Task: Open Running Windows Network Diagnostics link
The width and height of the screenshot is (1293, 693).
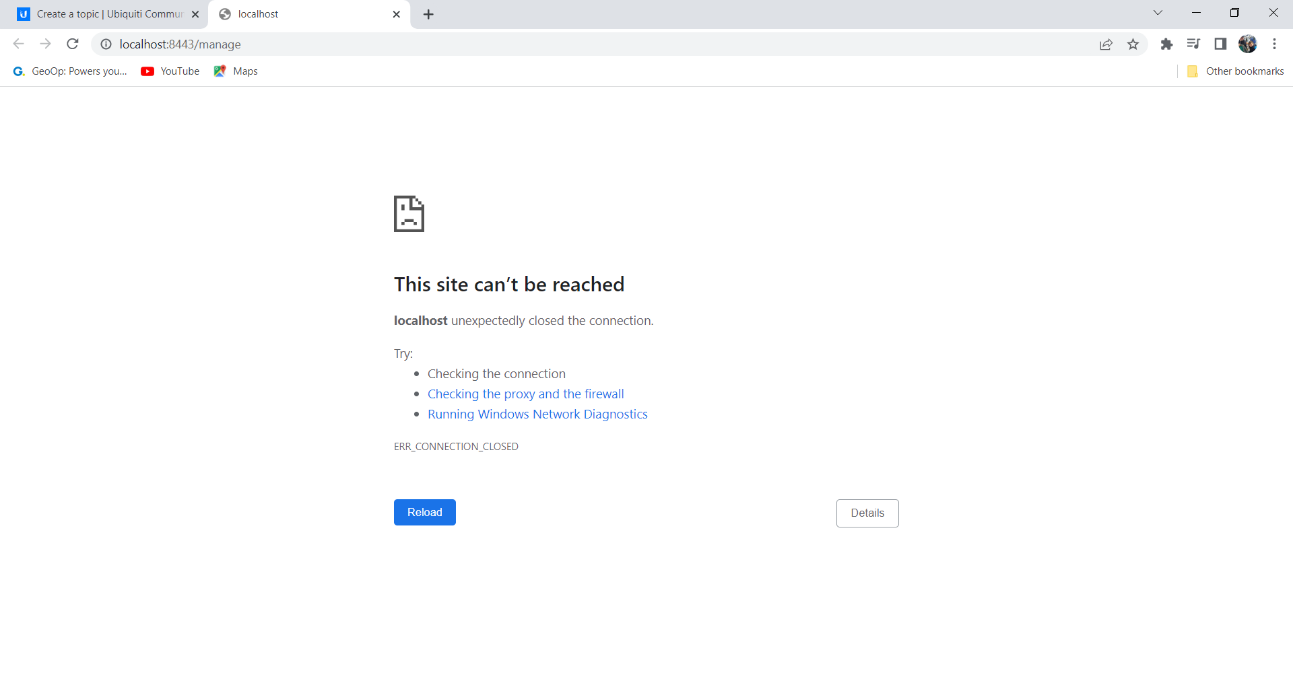Action: coord(537,414)
